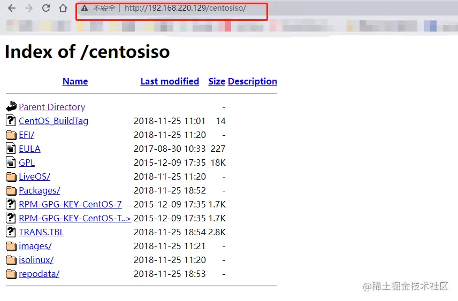Image resolution: width=458 pixels, height=301 pixels.
Task: Browse the images/ directory link
Action: coord(35,246)
